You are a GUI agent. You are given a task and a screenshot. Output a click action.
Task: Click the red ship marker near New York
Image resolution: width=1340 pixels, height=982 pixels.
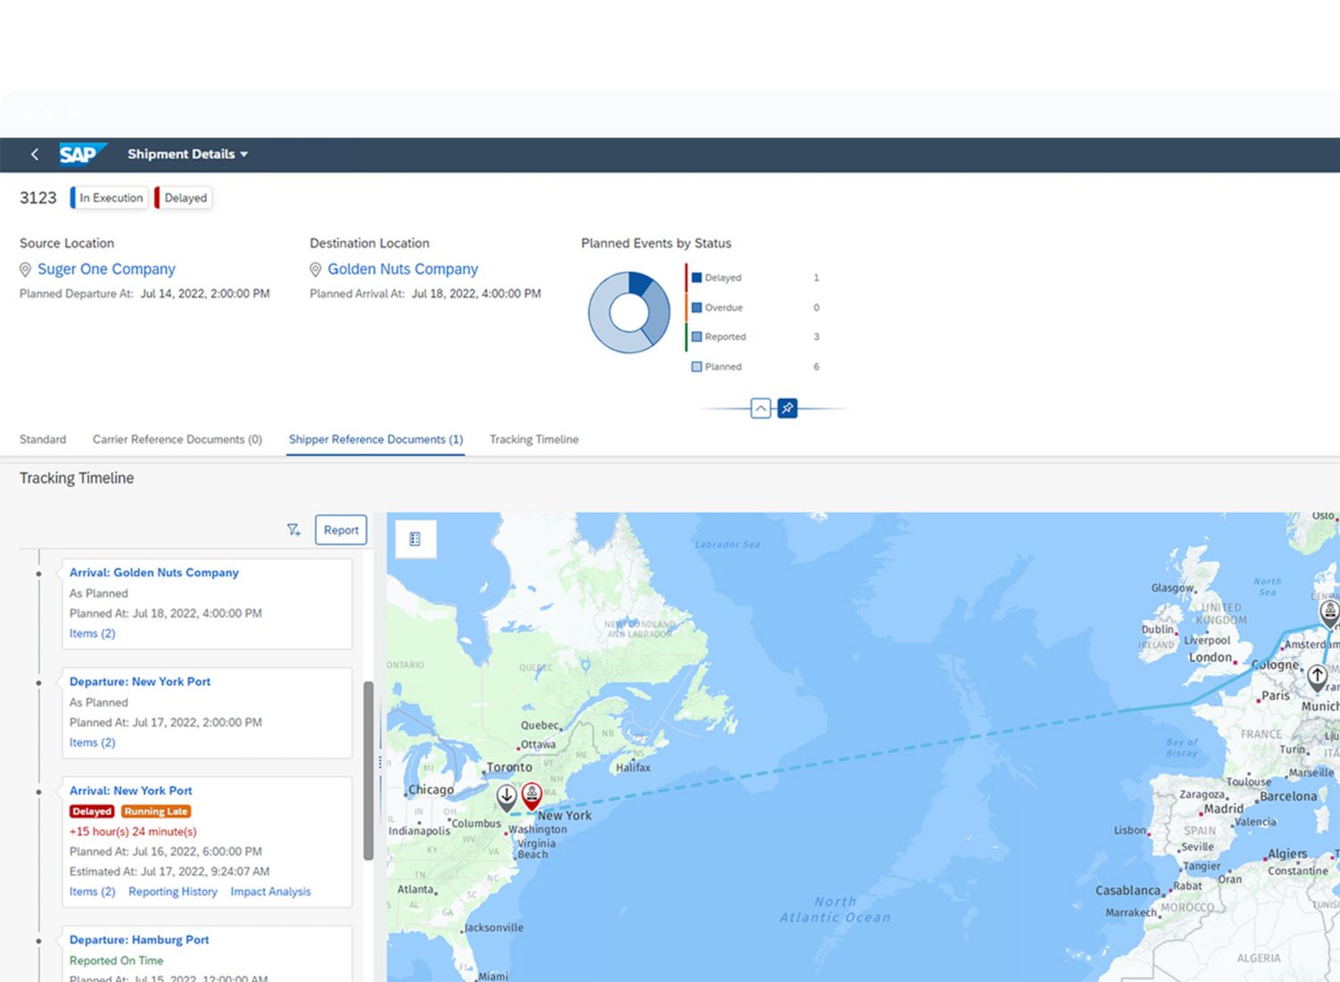click(532, 794)
